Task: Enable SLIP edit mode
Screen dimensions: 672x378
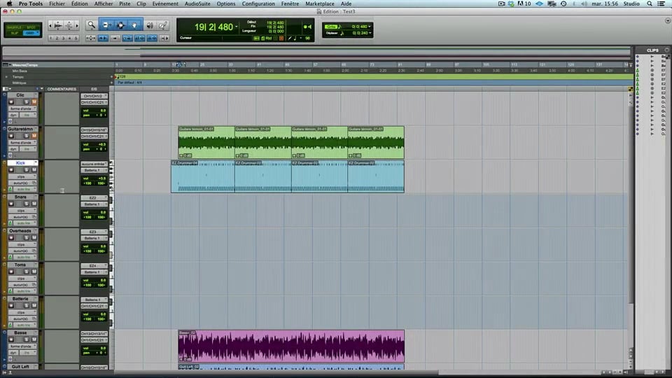Action: click(15, 33)
